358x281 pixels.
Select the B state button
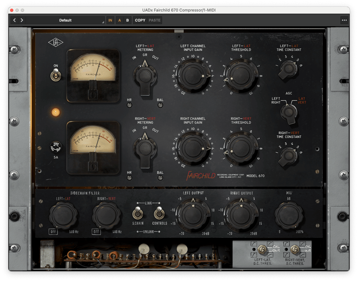pos(127,21)
